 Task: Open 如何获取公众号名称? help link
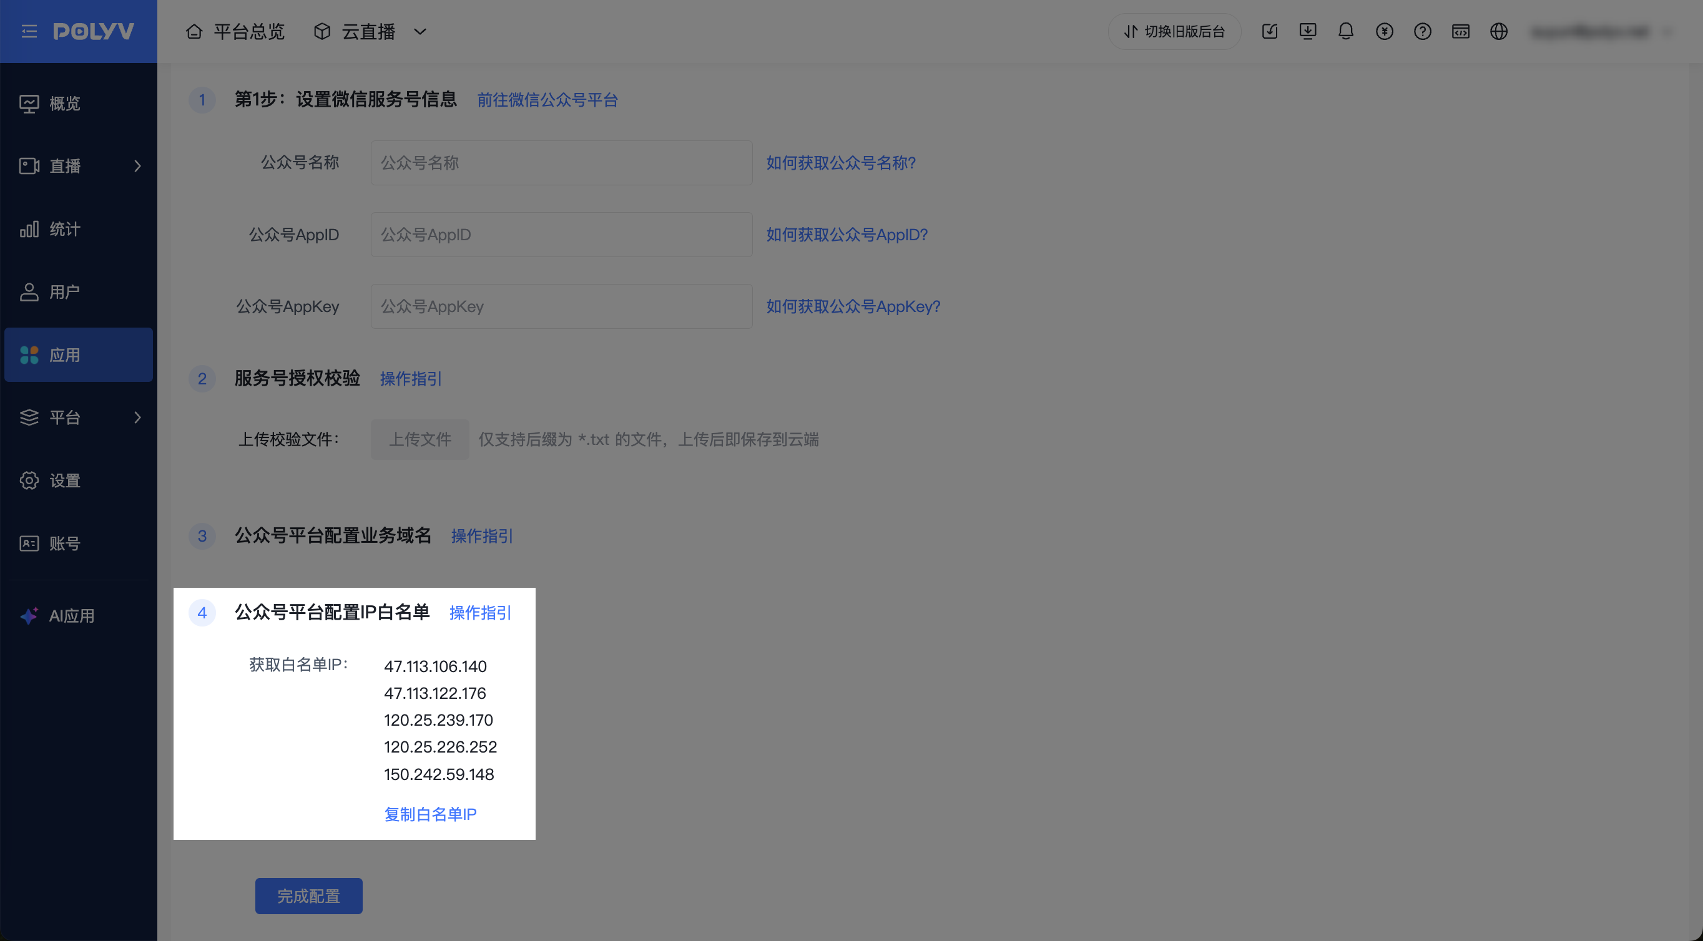click(841, 163)
